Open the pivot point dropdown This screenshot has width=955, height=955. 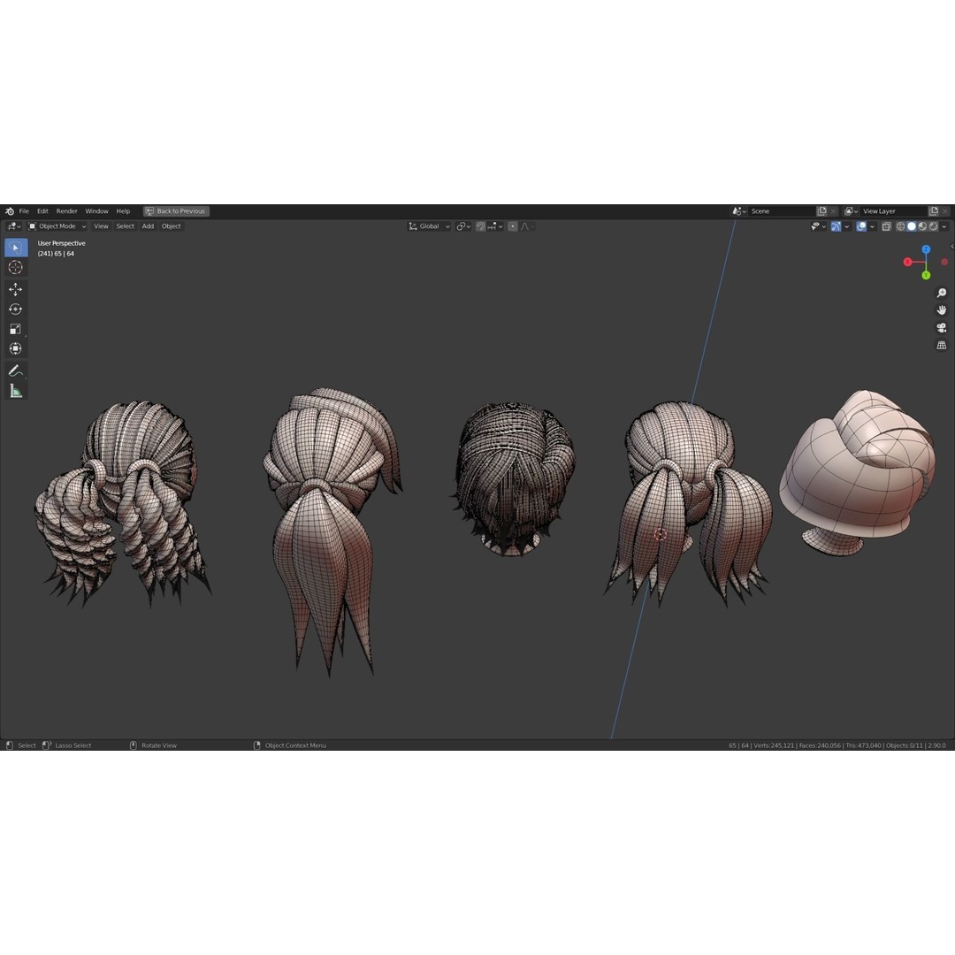coord(463,226)
